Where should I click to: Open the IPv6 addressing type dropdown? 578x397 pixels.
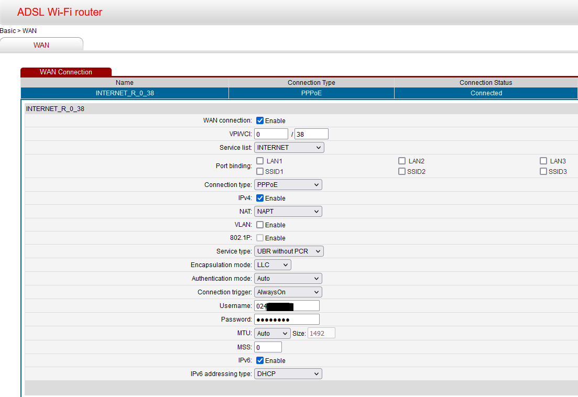click(x=288, y=374)
